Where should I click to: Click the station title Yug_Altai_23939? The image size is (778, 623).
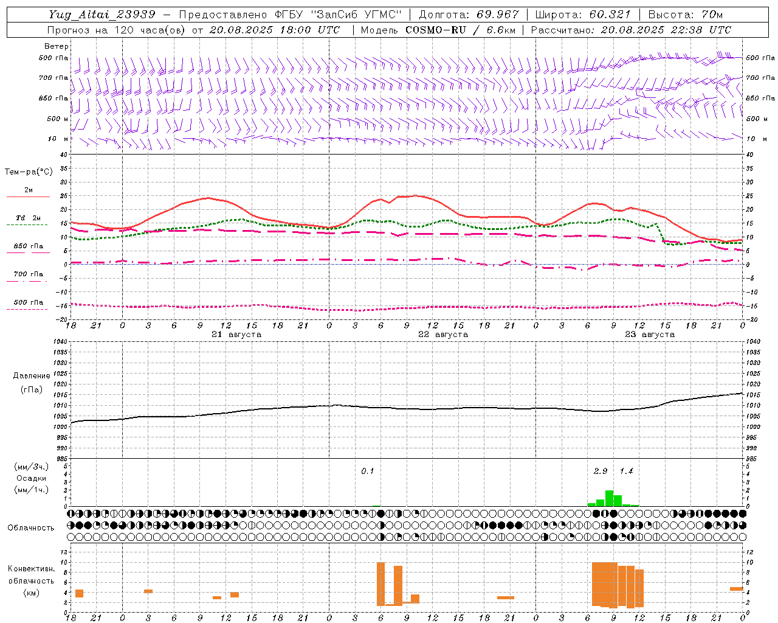click(102, 15)
